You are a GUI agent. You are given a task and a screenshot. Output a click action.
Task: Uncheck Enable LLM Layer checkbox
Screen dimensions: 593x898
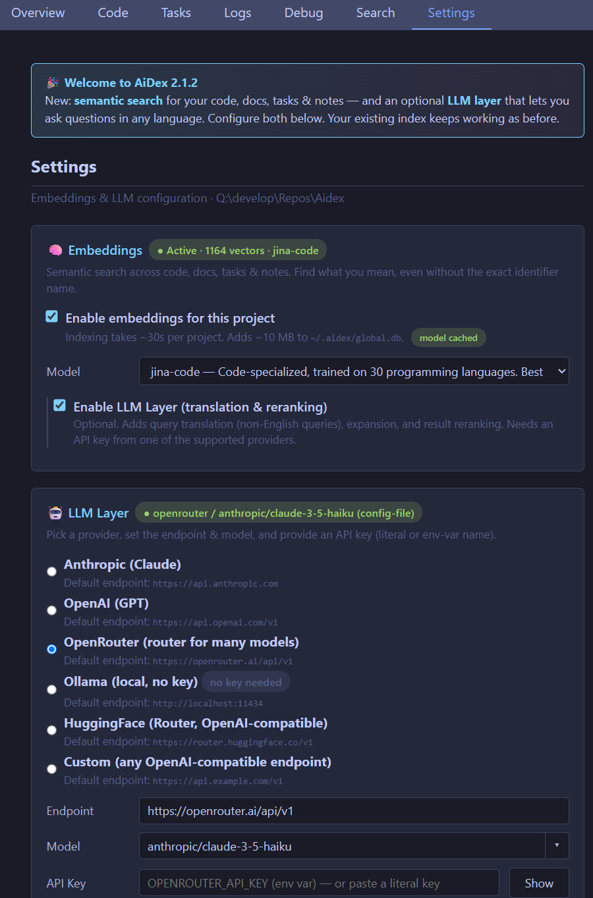point(59,406)
